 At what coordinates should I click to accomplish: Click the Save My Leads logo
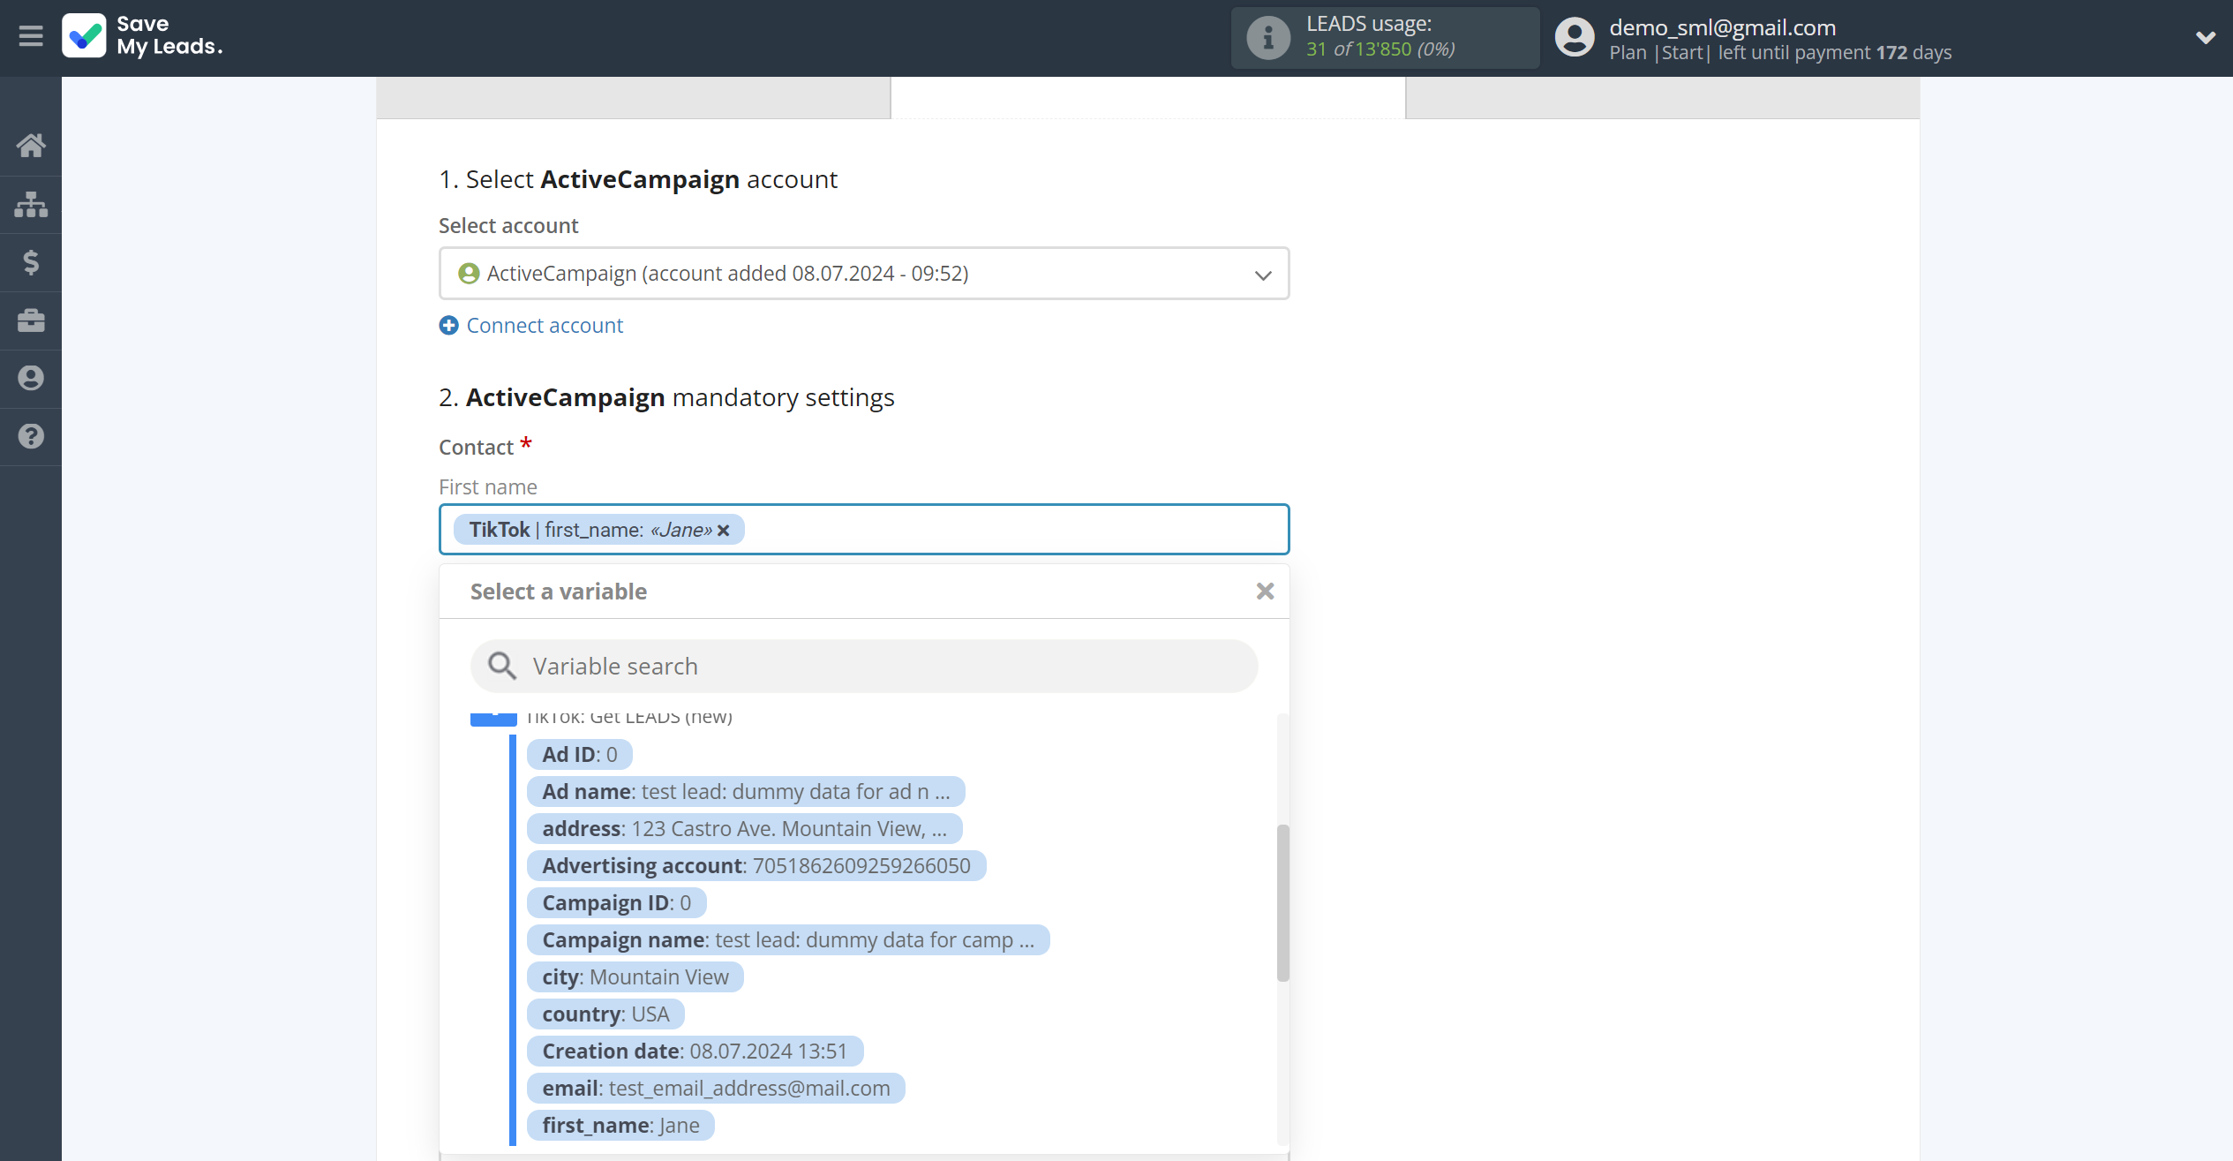tap(142, 36)
